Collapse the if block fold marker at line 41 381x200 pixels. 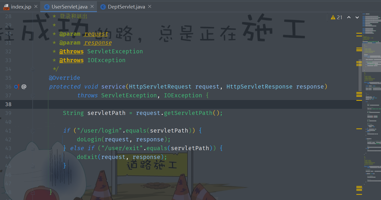click(33, 131)
